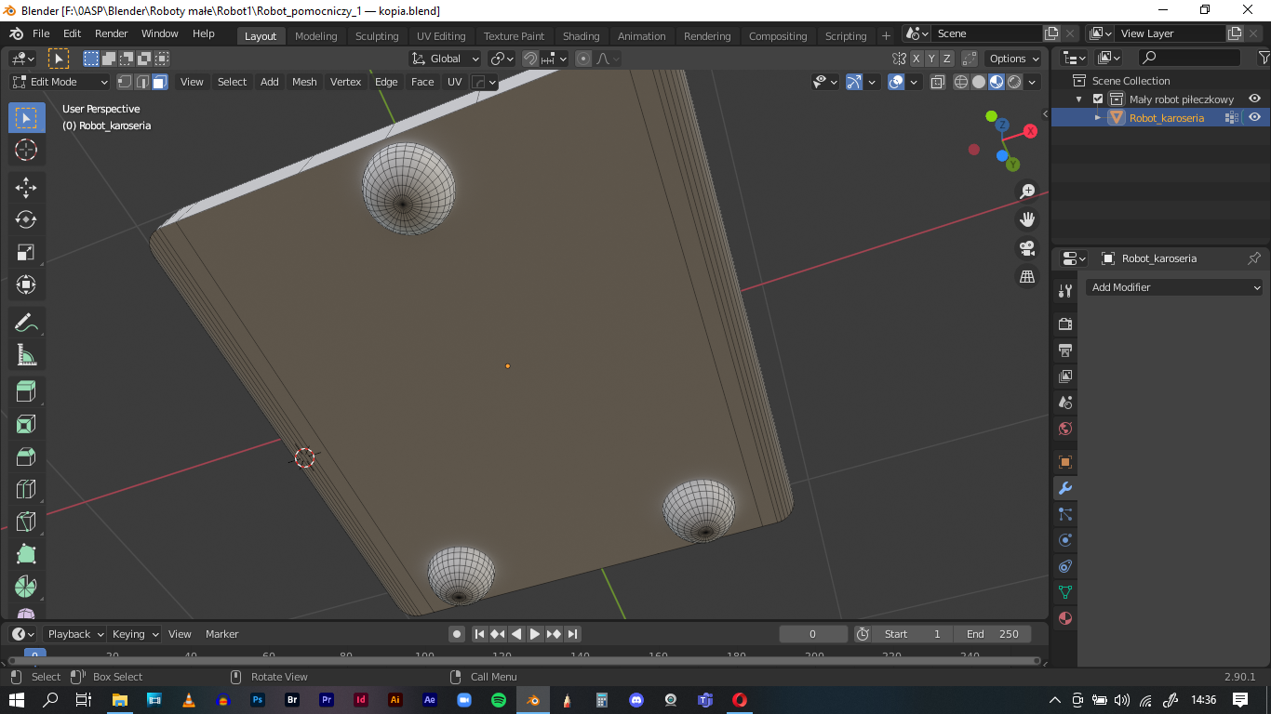
Task: Activate the Transform tool
Action: 26,284
